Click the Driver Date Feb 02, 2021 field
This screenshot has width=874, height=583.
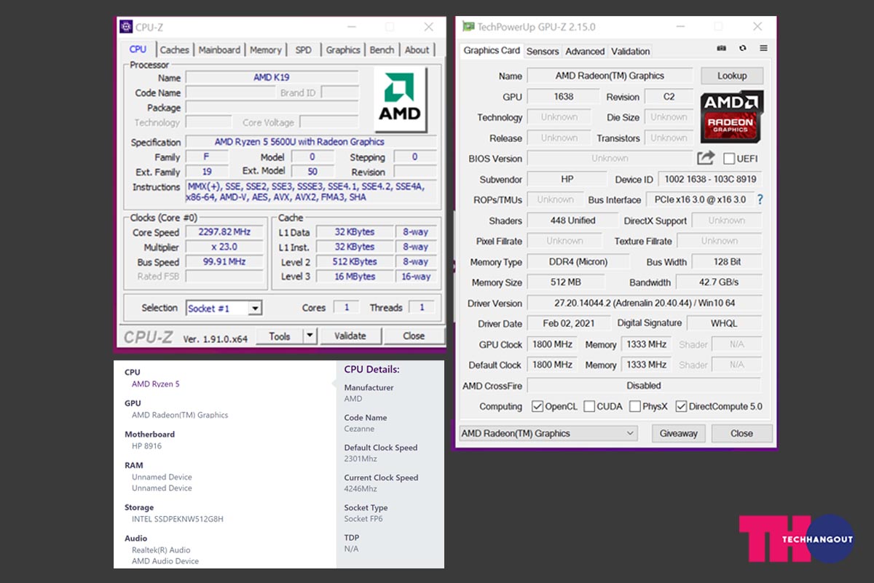tap(569, 323)
